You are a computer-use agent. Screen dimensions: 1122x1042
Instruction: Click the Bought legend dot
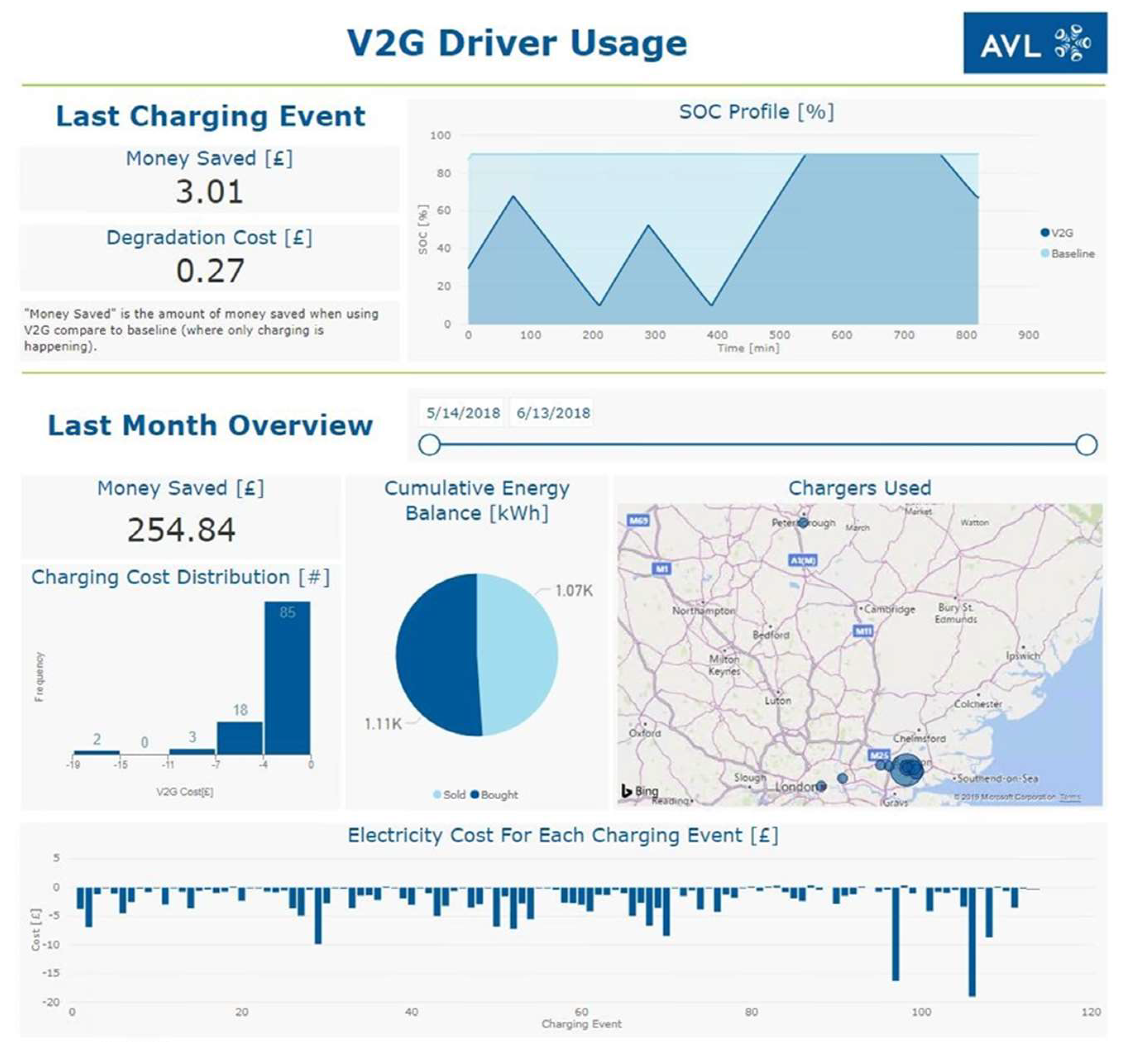[x=475, y=794]
